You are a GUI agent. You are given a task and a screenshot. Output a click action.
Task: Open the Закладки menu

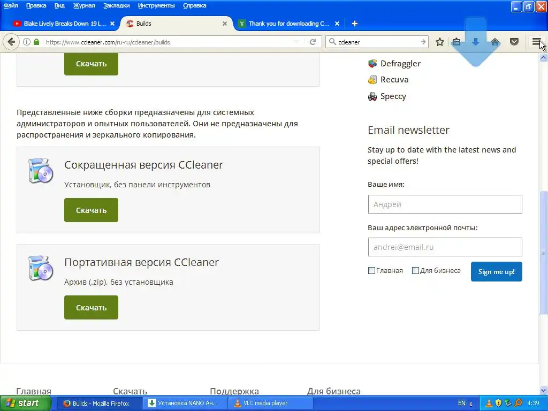point(116,5)
